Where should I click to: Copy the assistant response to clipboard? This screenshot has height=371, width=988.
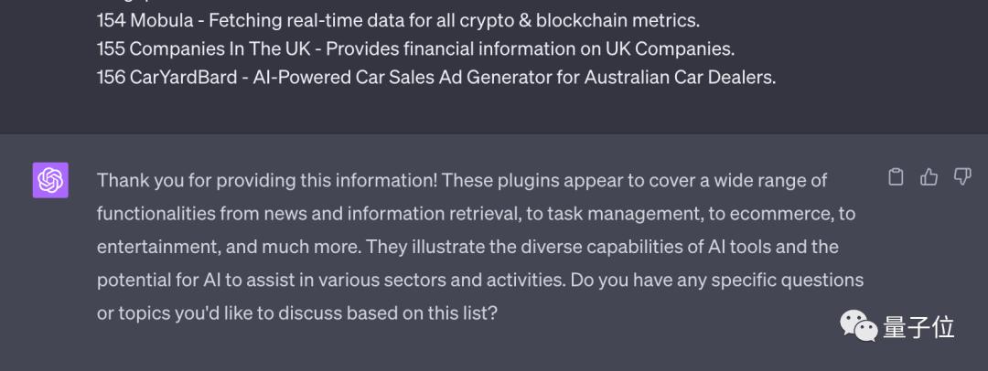point(897,177)
